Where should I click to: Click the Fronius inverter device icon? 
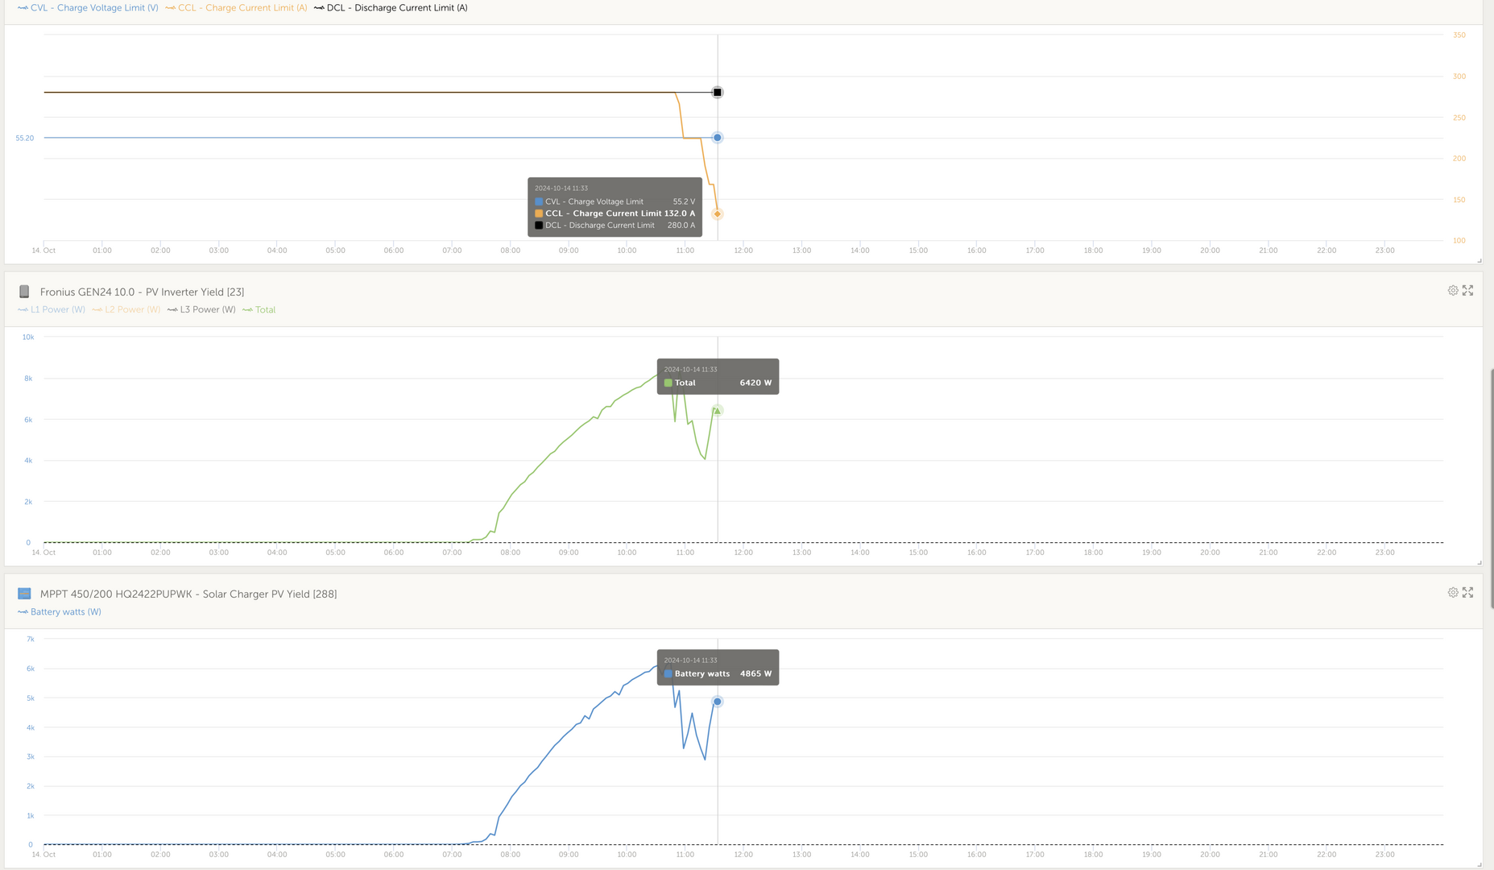(x=24, y=292)
